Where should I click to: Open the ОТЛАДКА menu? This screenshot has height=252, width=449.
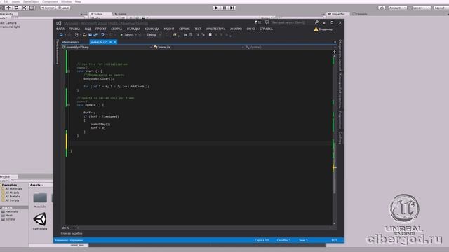pos(133,29)
